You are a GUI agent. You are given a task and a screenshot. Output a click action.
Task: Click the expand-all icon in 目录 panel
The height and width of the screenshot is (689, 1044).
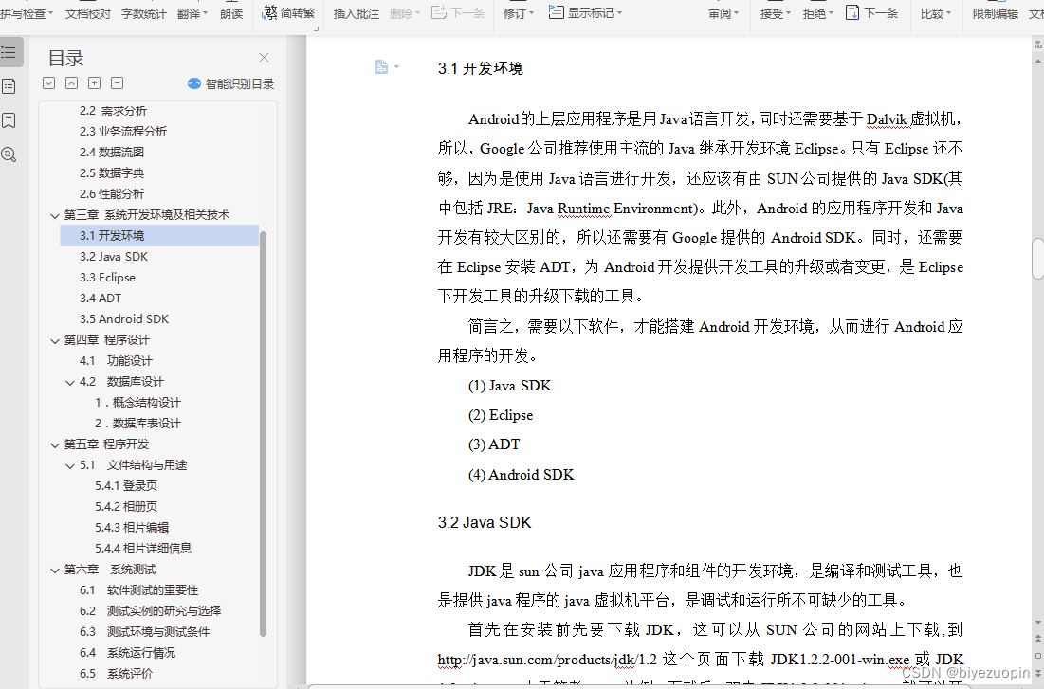48,83
